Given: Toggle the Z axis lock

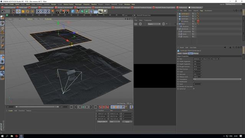Looking at the screenshot, I should 47,11.
